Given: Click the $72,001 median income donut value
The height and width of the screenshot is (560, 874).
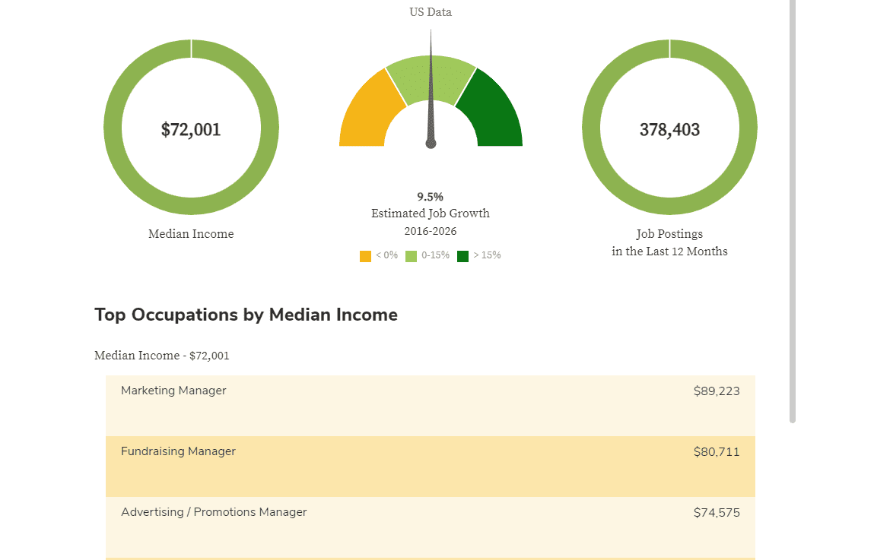Looking at the screenshot, I should (x=191, y=130).
